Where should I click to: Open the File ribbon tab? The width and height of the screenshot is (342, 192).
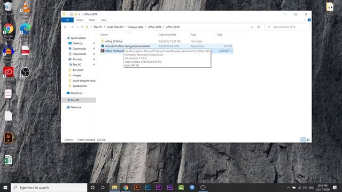tap(67, 20)
